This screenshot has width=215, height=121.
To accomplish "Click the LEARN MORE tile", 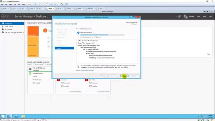I will (x=33, y=52).
